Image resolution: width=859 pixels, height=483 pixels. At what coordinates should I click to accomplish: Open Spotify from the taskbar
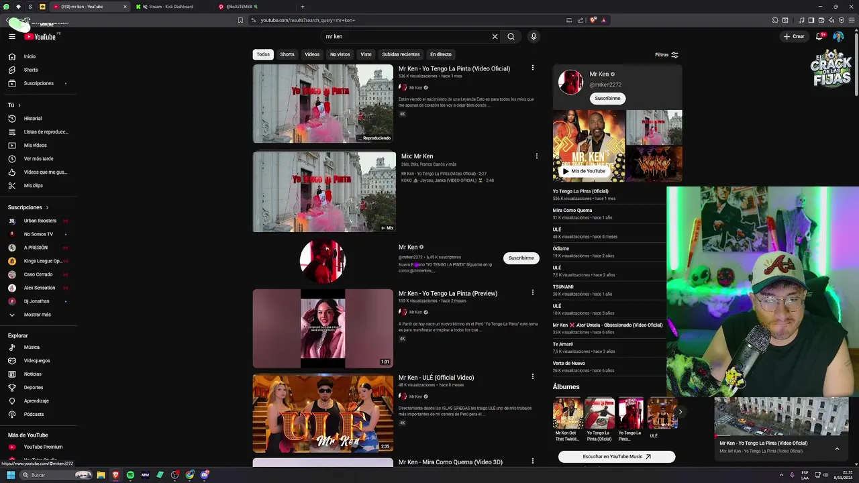pyautogui.click(x=130, y=475)
